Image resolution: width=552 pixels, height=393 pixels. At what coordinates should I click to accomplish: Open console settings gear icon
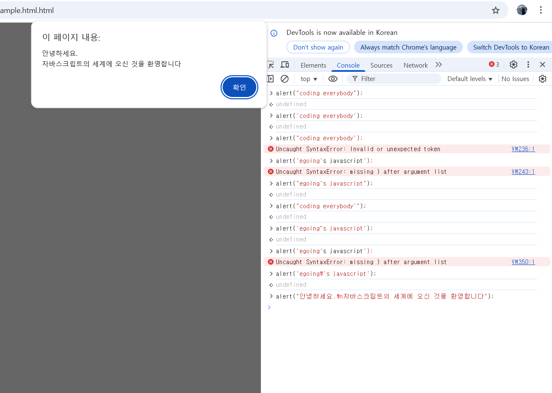pyautogui.click(x=542, y=79)
